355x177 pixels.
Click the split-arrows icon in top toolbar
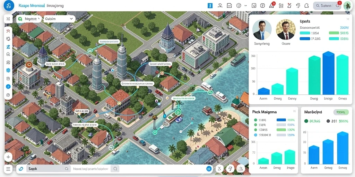(298, 6)
